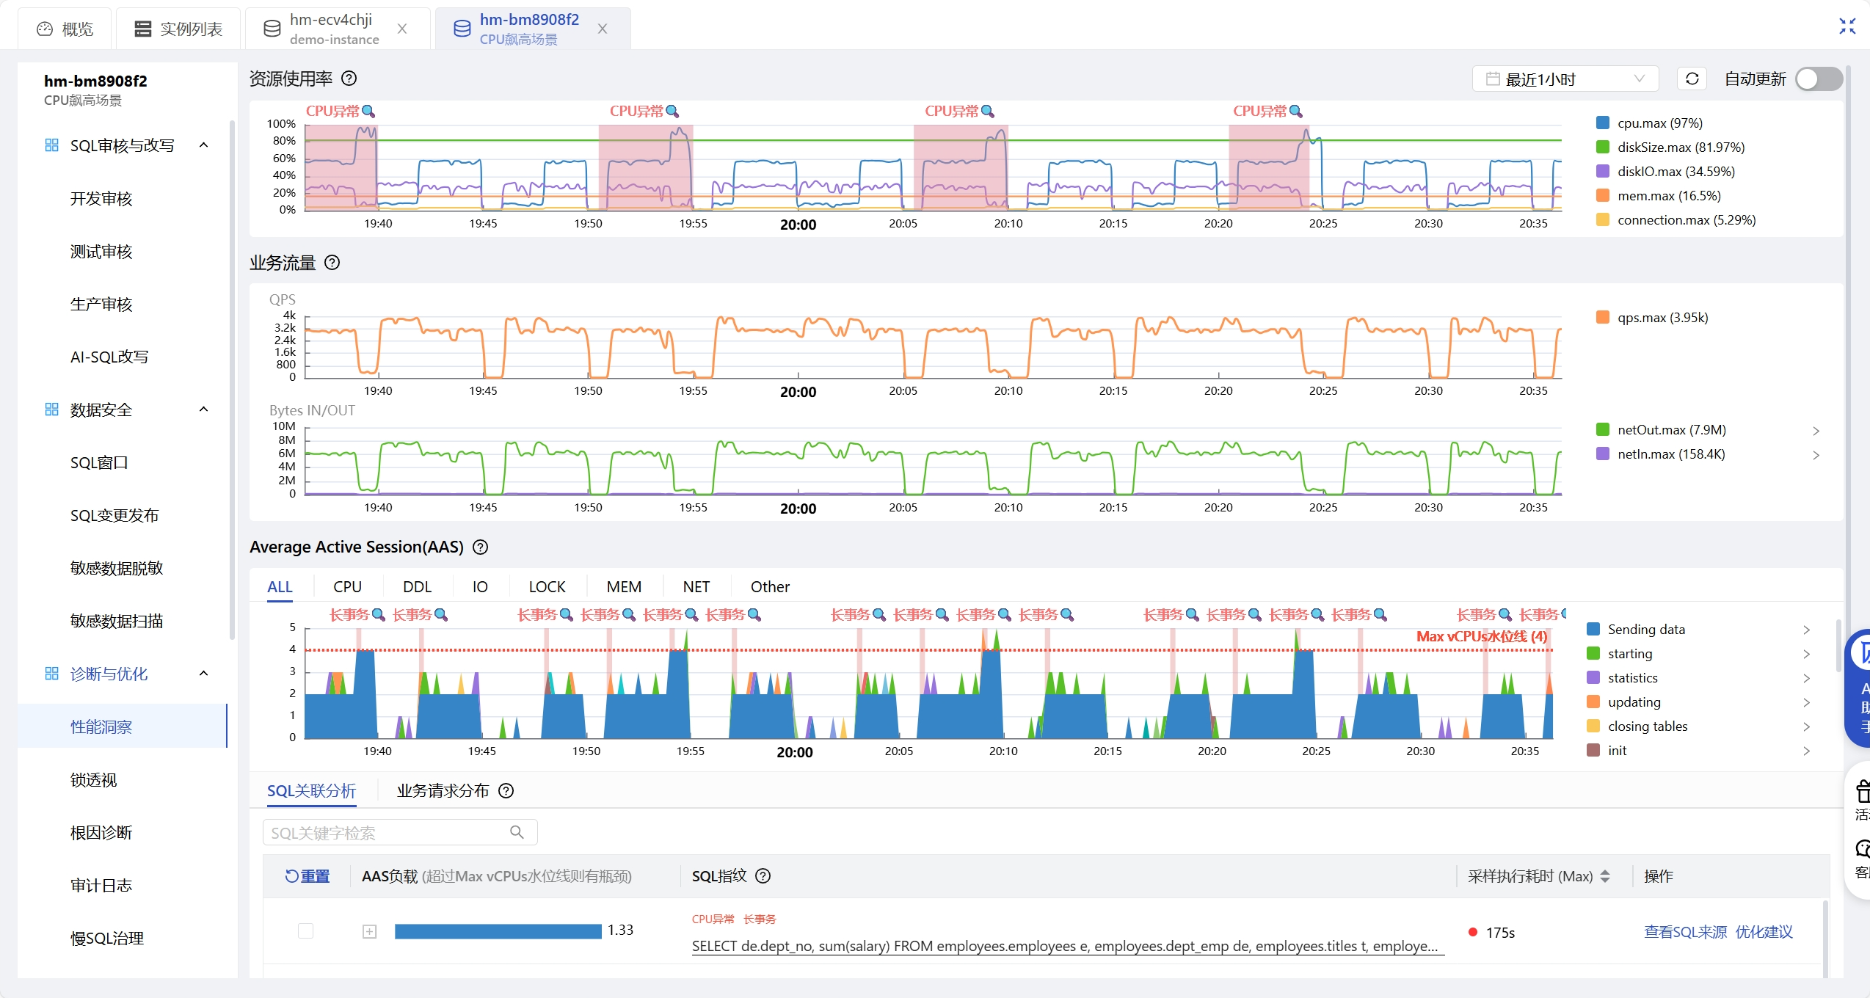Switch to the LOCK tab in AAS
Image resolution: width=1870 pixels, height=998 pixels.
pos(547,586)
